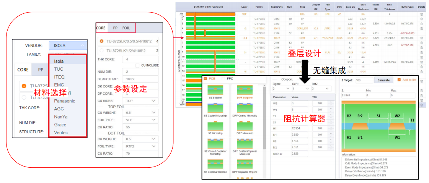Open BOT FOIL CU WEIGHT dropdown
The height and width of the screenshot is (183, 429).
140,139
